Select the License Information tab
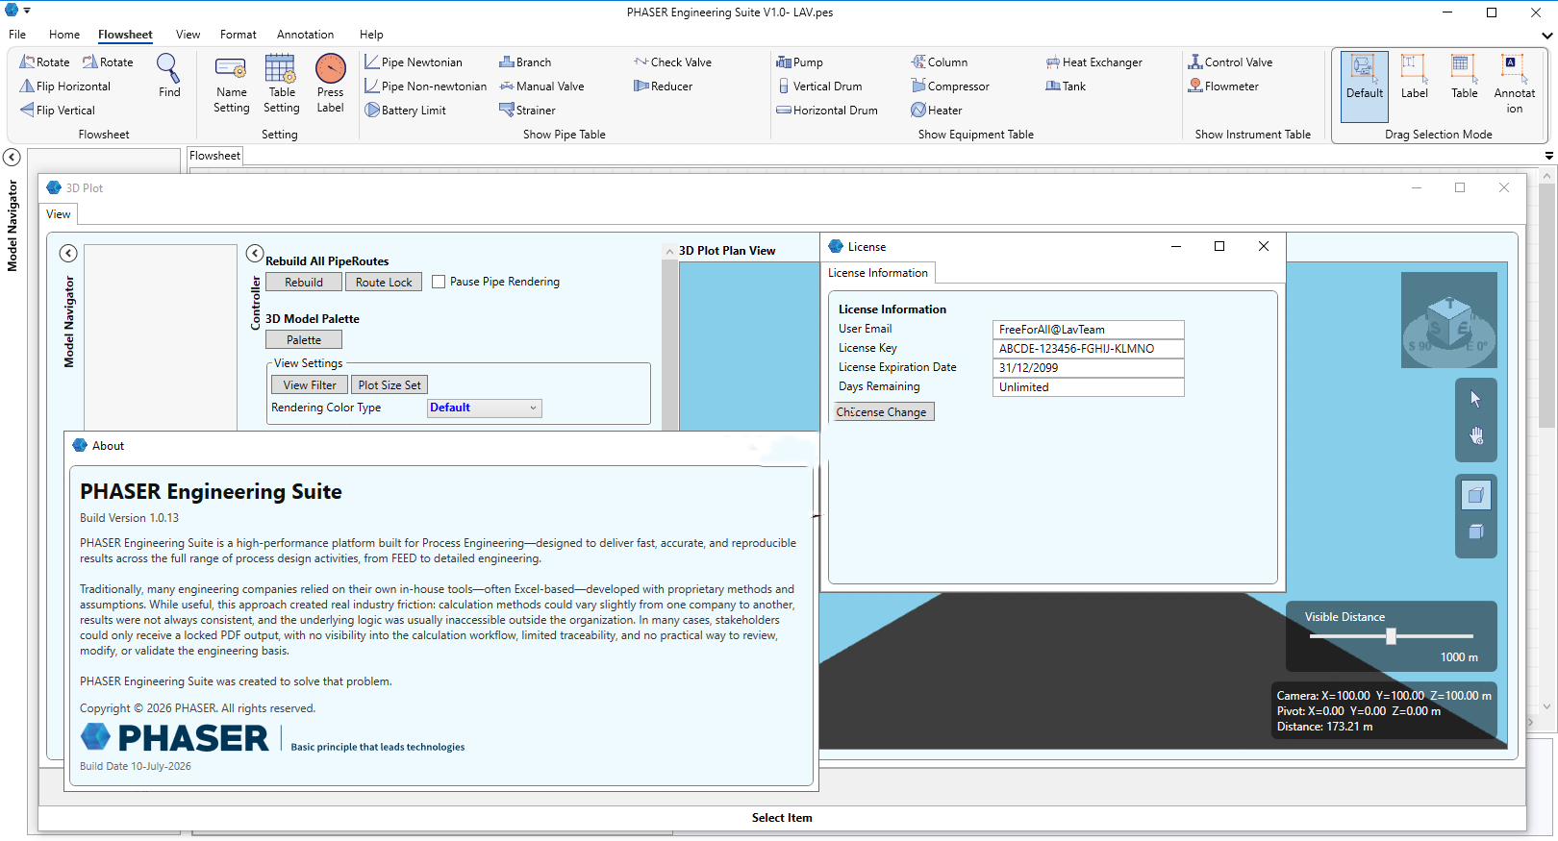The height and width of the screenshot is (841, 1558). 878,273
